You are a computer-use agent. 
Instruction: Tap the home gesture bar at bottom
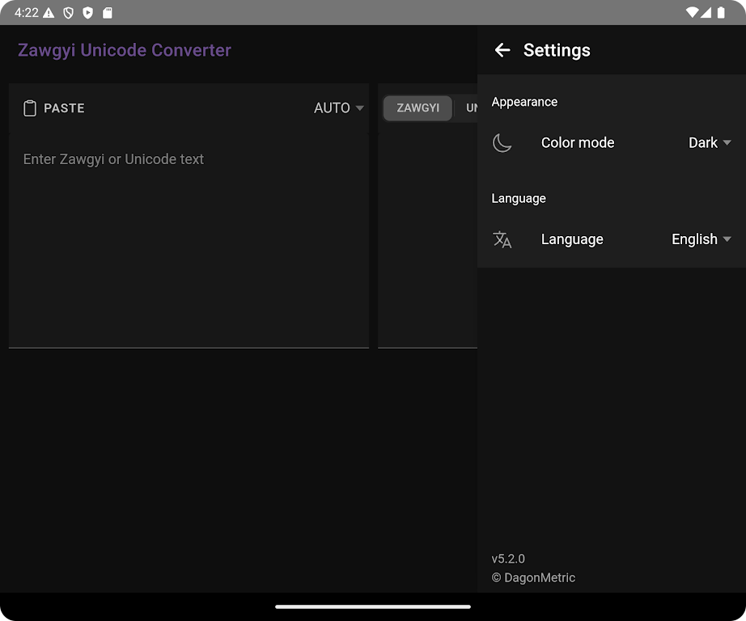pos(373,606)
